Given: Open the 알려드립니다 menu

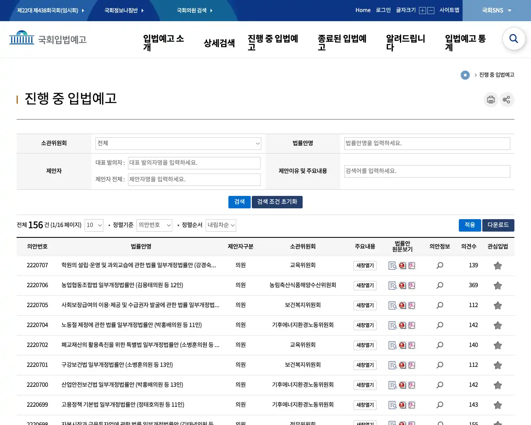Looking at the screenshot, I should pyautogui.click(x=406, y=43).
